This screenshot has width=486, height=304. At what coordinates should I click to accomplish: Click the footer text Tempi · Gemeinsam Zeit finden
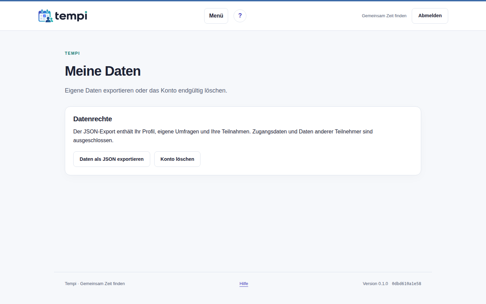point(95,284)
